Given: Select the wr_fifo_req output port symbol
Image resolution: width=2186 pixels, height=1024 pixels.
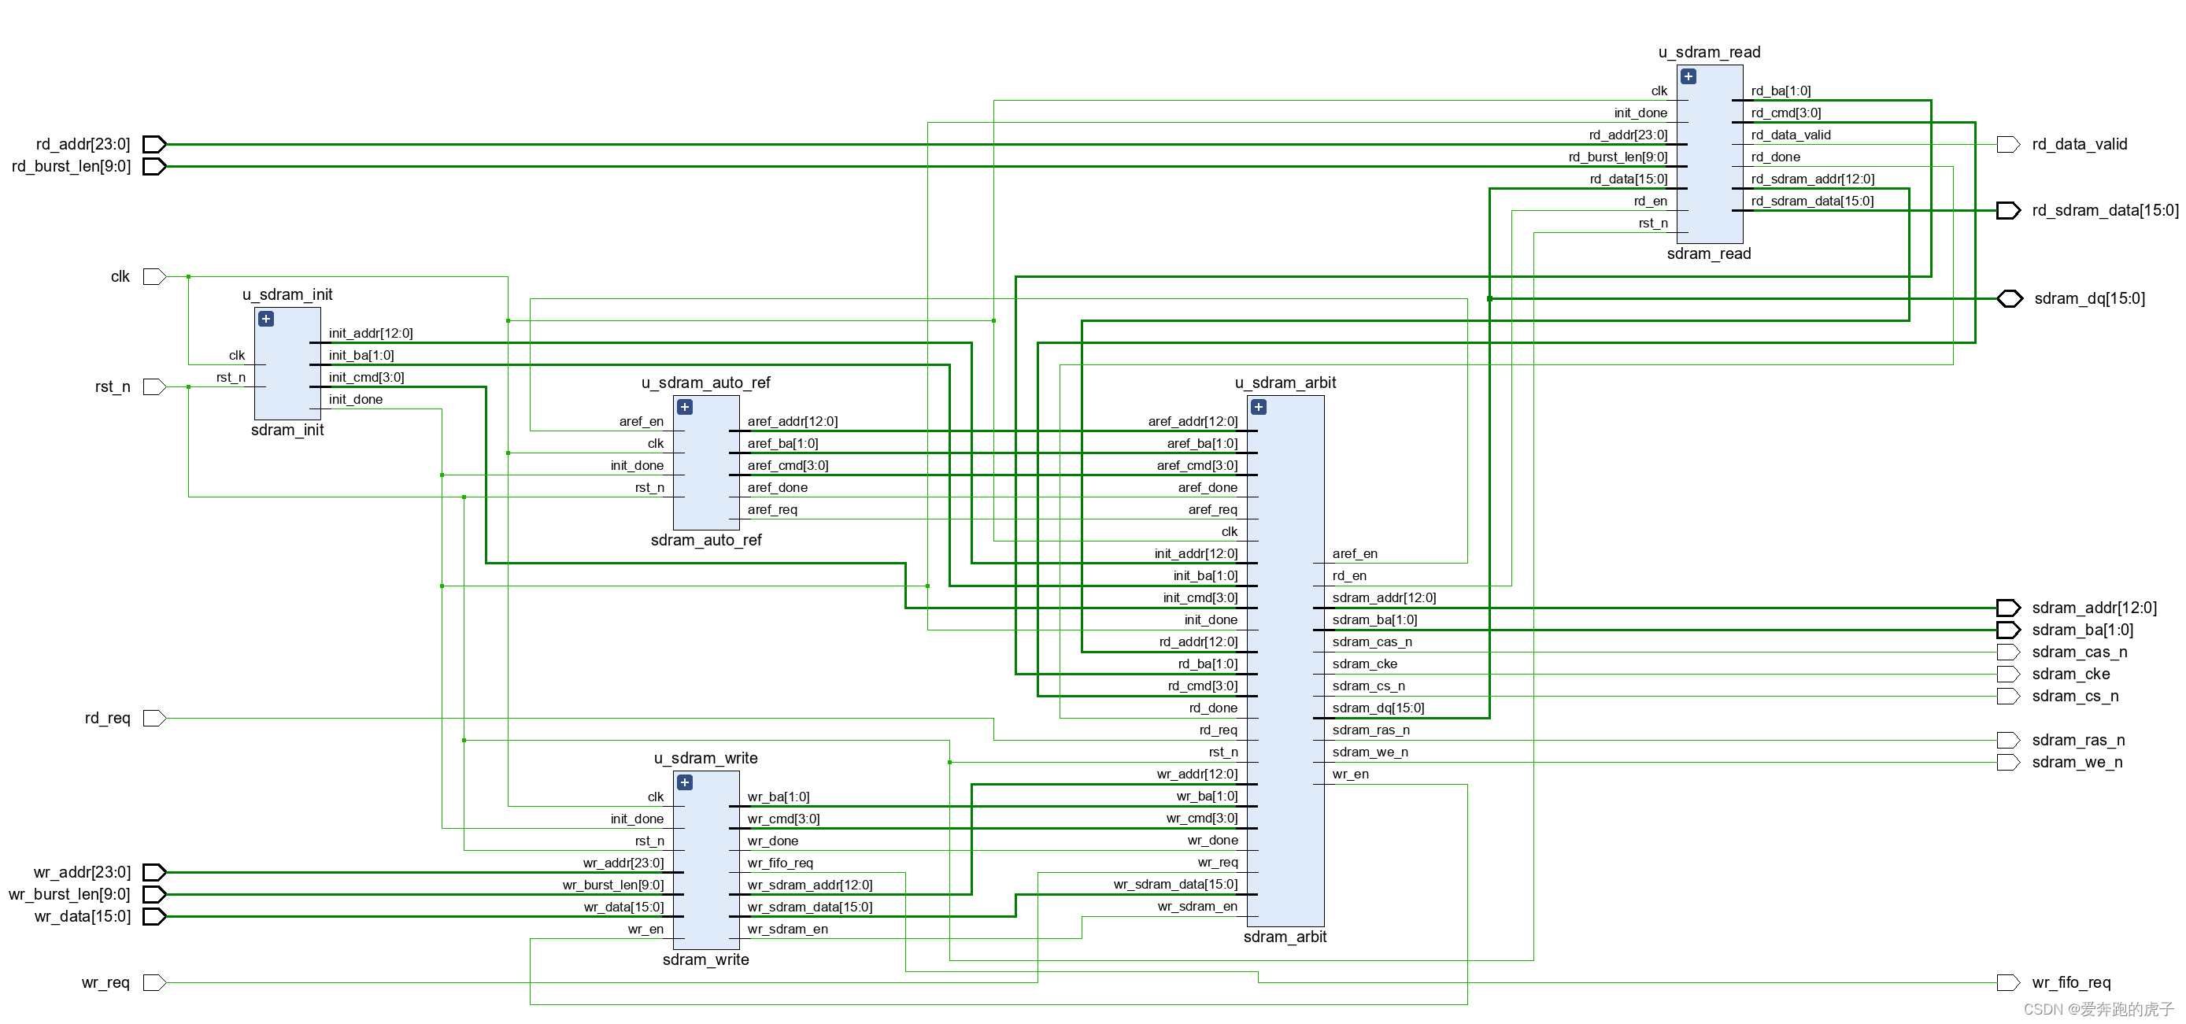Looking at the screenshot, I should (2009, 982).
